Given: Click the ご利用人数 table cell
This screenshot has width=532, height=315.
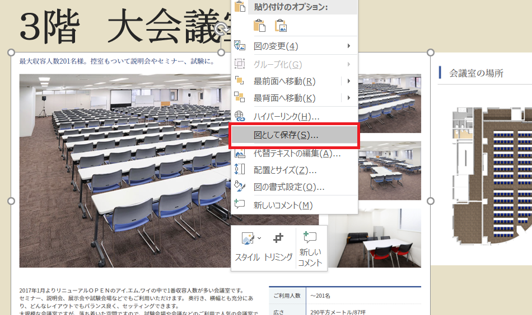Looking at the screenshot, I should [287, 295].
